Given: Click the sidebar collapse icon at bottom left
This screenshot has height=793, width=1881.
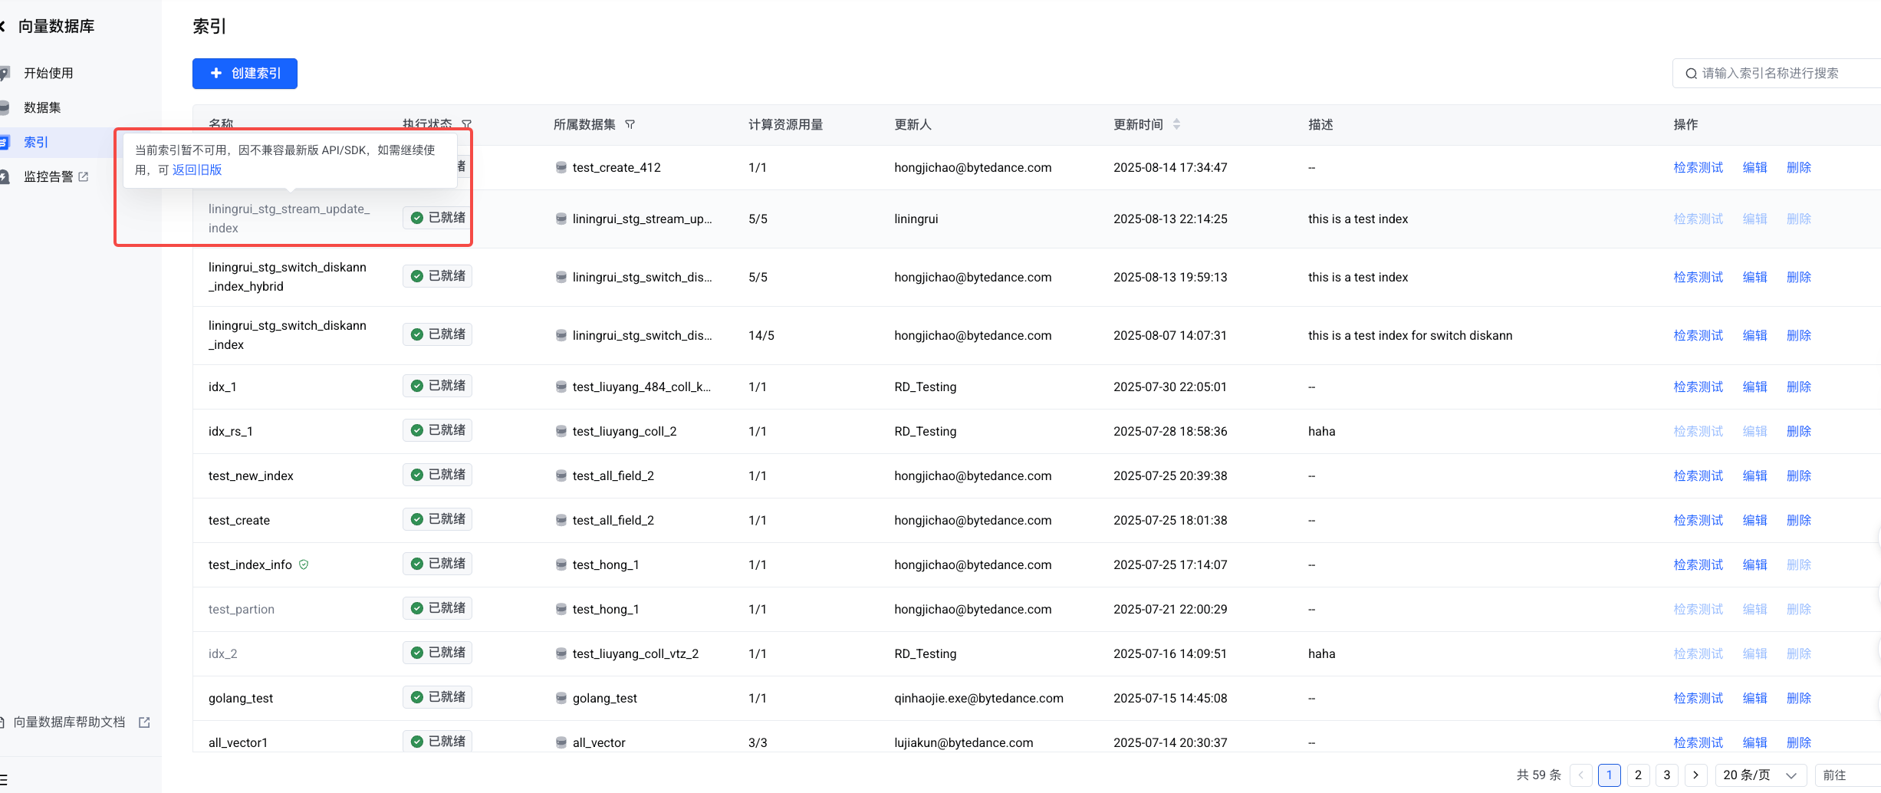Looking at the screenshot, I should click(x=4, y=778).
